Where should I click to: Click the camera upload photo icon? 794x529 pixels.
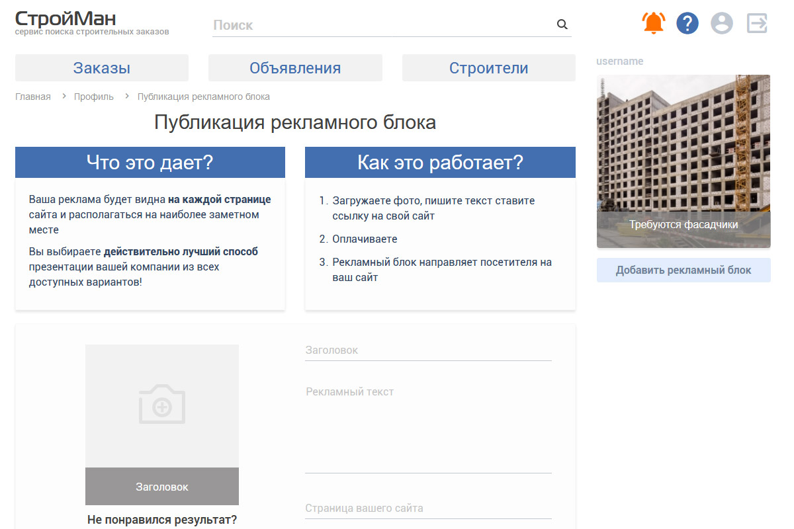point(162,404)
